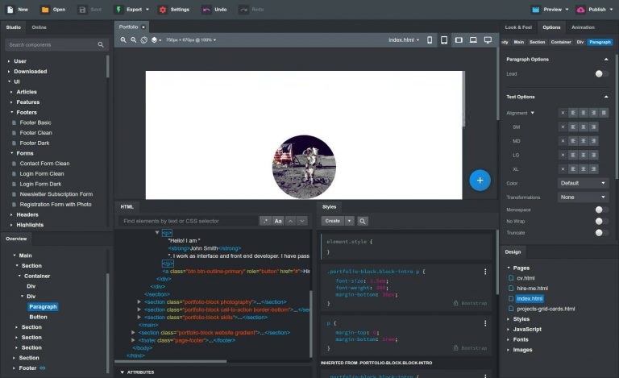This screenshot has width=619, height=378.
Task: Switch to laptop device view
Action: pos(473,39)
